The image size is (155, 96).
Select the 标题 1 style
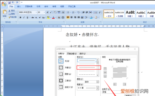tap(130, 14)
